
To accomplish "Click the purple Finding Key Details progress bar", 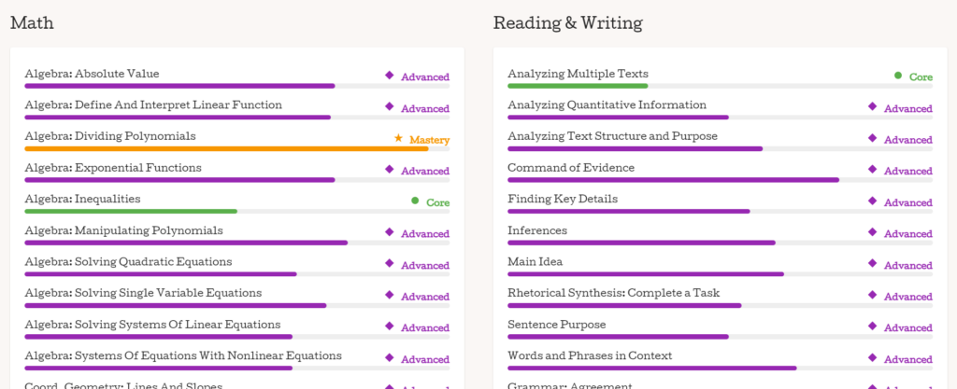I will tap(629, 211).
